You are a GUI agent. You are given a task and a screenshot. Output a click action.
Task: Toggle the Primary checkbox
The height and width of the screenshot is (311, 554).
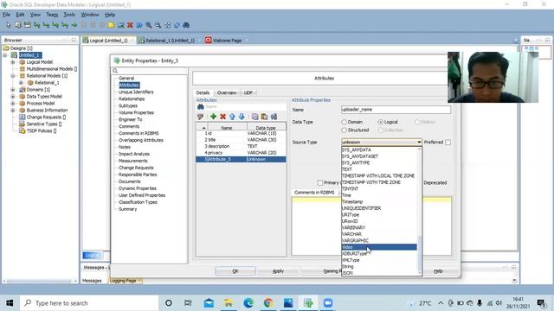click(320, 182)
